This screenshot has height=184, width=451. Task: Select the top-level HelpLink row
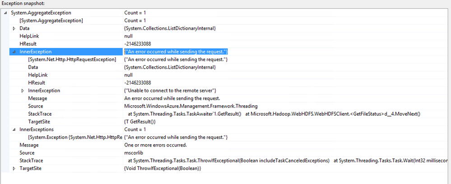pyautogui.click(x=28, y=36)
